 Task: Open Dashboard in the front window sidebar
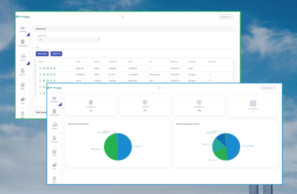coord(54,99)
